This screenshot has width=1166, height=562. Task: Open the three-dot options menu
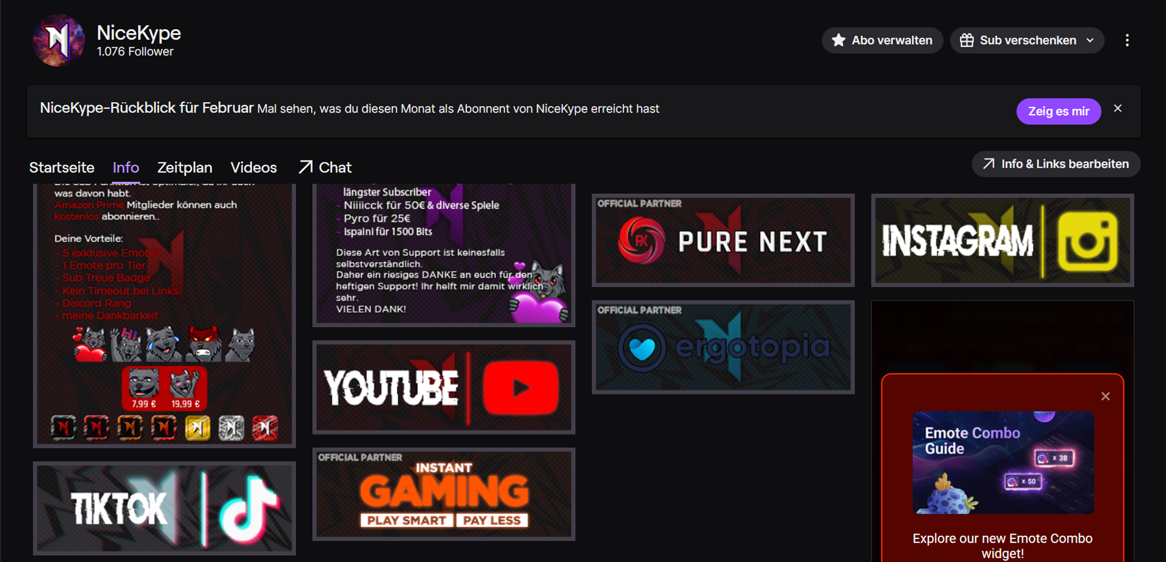(1127, 40)
